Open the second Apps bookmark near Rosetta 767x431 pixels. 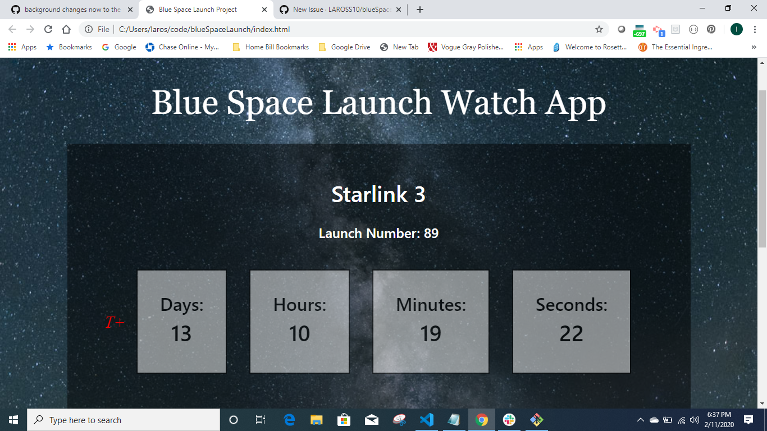click(x=529, y=47)
